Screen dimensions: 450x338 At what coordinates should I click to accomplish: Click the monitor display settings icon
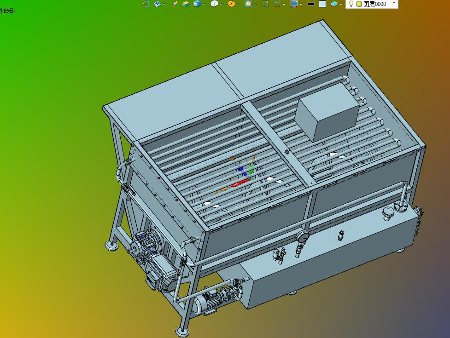[x=294, y=4]
